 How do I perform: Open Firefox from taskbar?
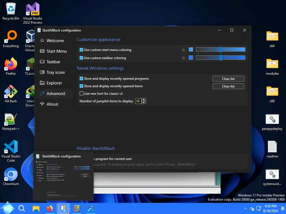tap(50, 208)
